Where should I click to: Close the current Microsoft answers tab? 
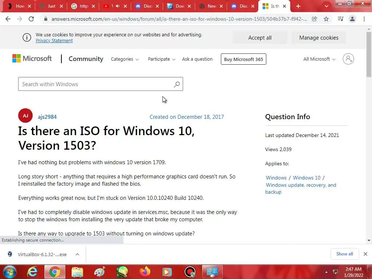(284, 7)
